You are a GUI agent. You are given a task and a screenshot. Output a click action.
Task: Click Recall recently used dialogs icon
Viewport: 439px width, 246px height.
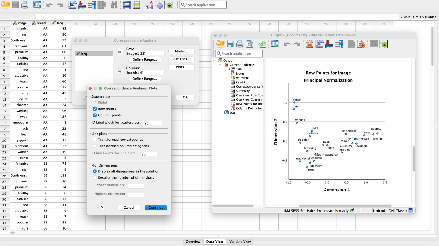point(37,5)
